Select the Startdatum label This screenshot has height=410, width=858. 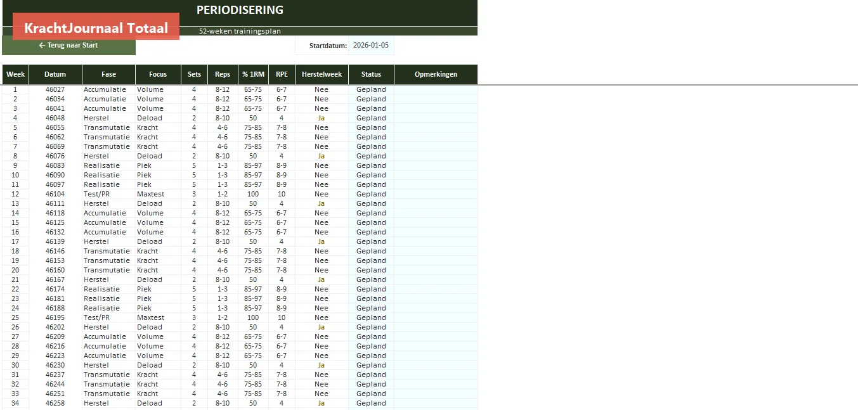pyautogui.click(x=328, y=46)
